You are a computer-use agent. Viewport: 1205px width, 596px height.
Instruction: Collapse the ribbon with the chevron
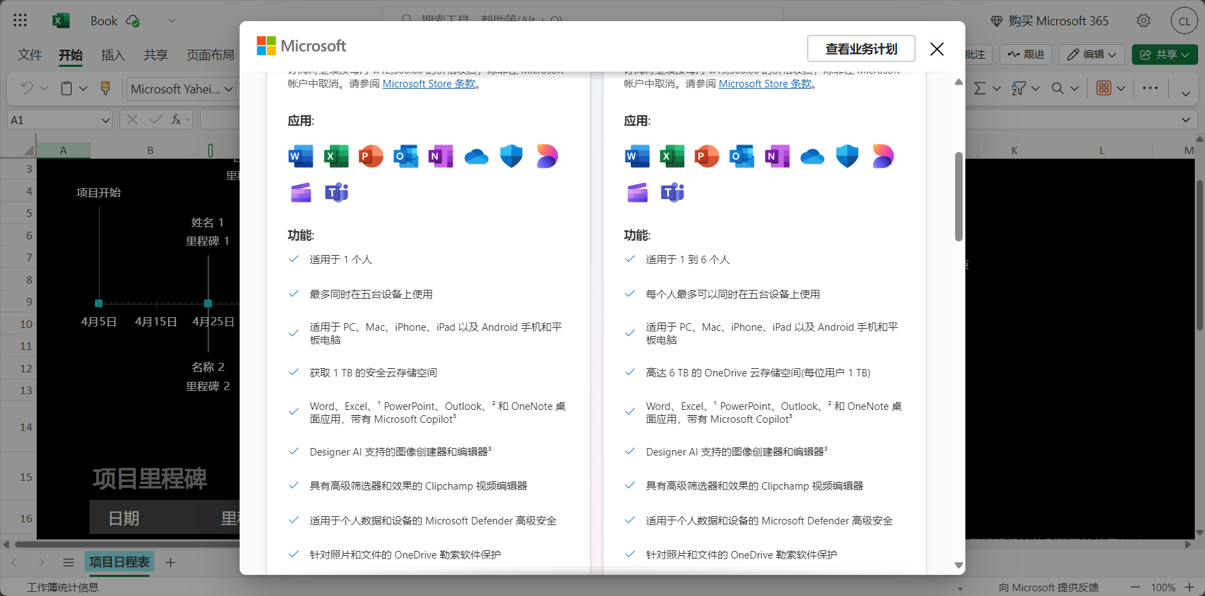point(1186,93)
